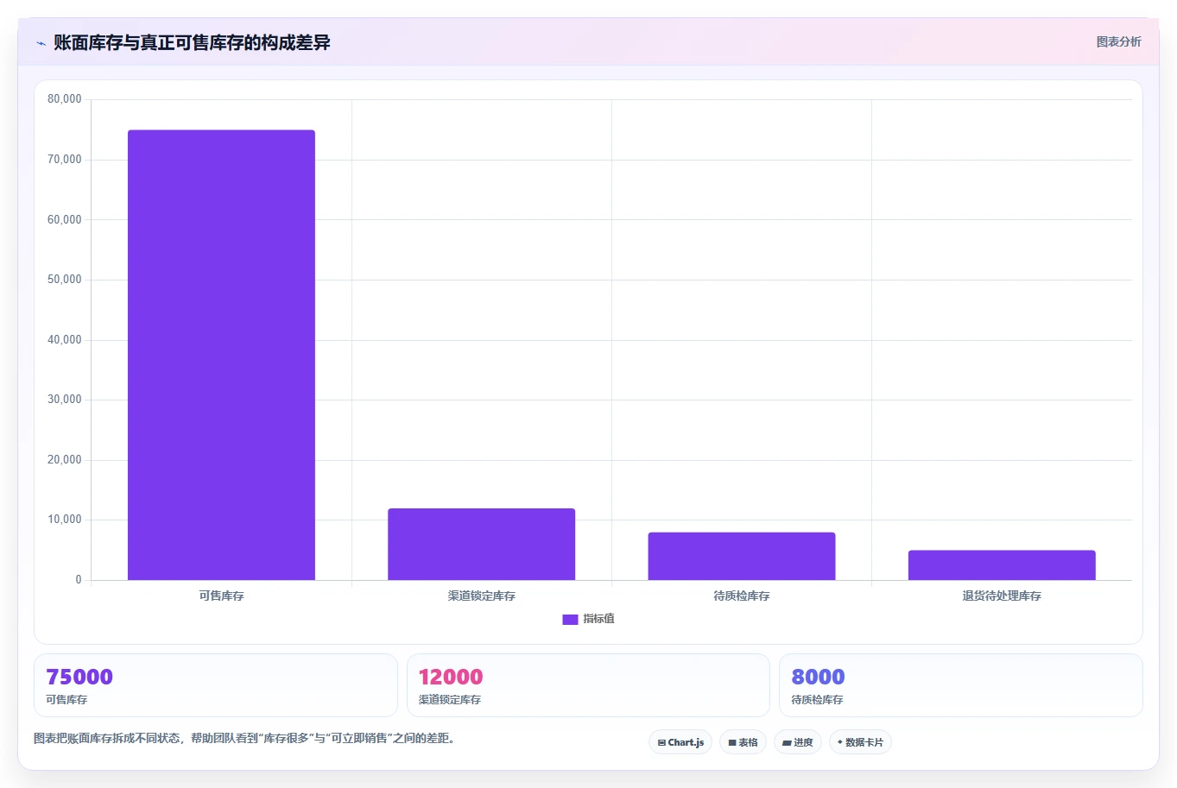Image resolution: width=1177 pixels, height=788 pixels.
Task: Click the 渠道锁定库存 x-axis label
Action: pos(481,596)
